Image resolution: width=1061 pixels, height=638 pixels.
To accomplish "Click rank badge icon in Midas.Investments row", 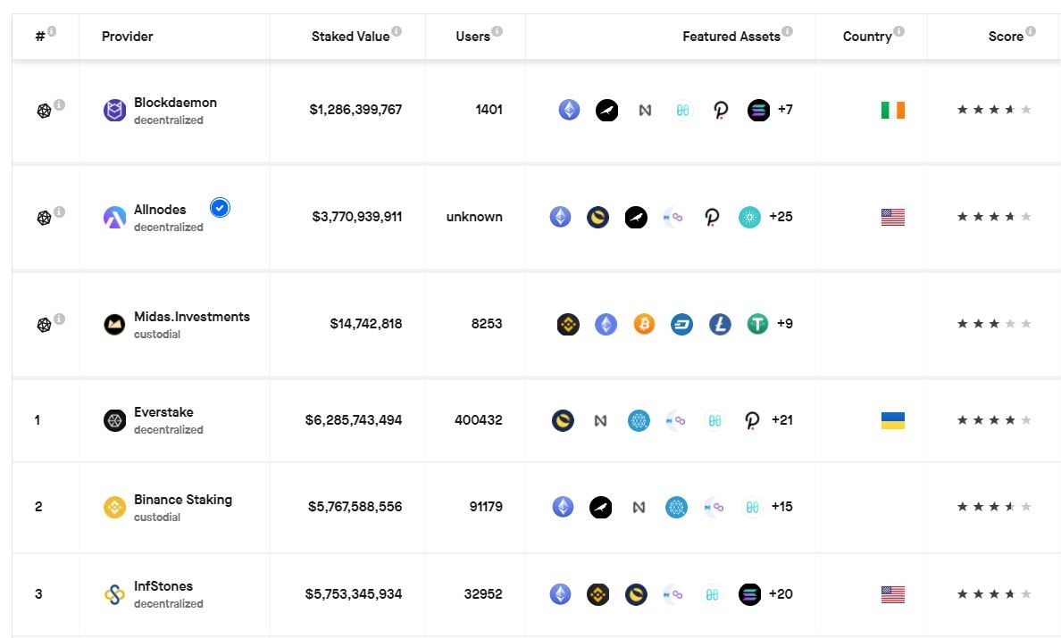I will point(44,325).
